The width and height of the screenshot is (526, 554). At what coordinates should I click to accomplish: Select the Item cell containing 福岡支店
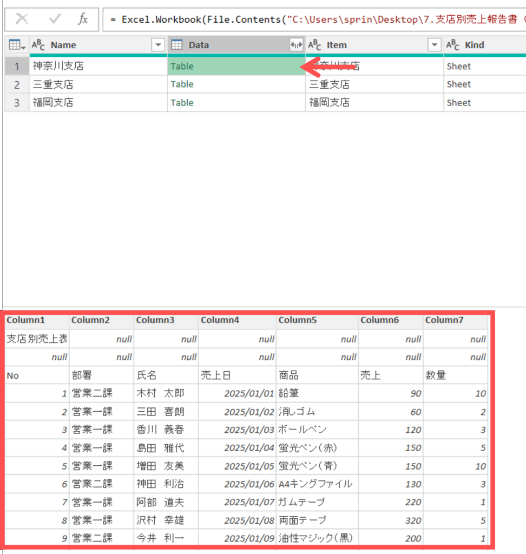pyautogui.click(x=329, y=103)
